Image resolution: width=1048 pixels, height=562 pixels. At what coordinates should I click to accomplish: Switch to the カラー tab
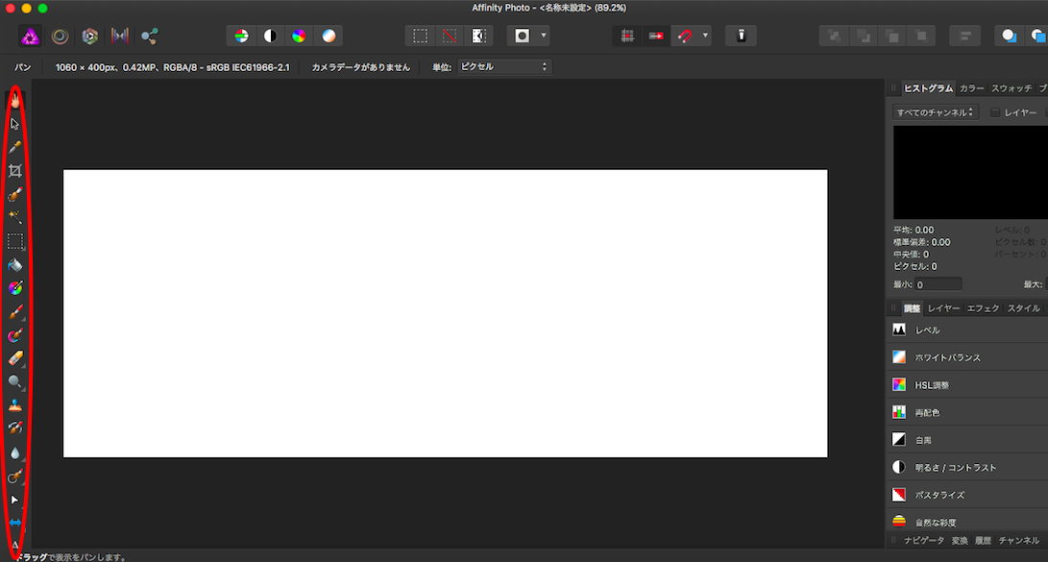click(x=971, y=88)
